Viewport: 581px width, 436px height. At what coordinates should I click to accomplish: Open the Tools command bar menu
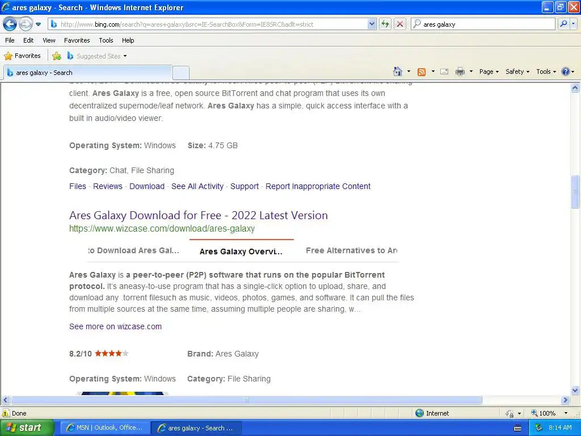(x=546, y=72)
